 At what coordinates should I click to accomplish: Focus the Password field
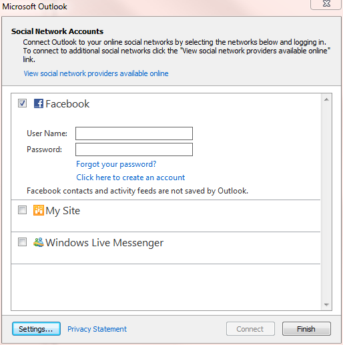click(x=134, y=149)
